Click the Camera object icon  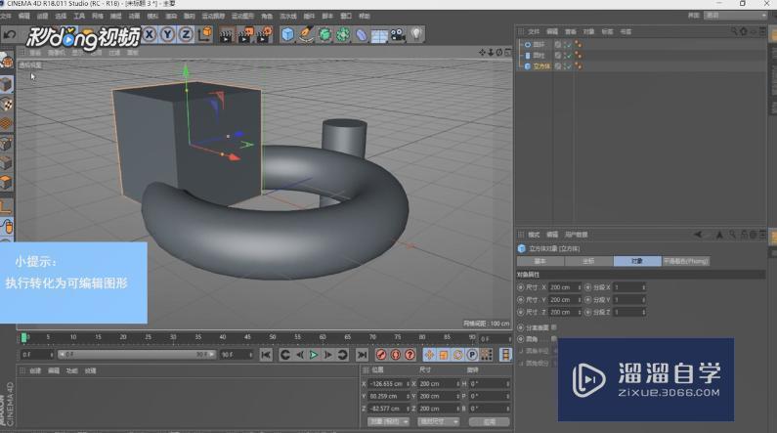[x=398, y=34]
